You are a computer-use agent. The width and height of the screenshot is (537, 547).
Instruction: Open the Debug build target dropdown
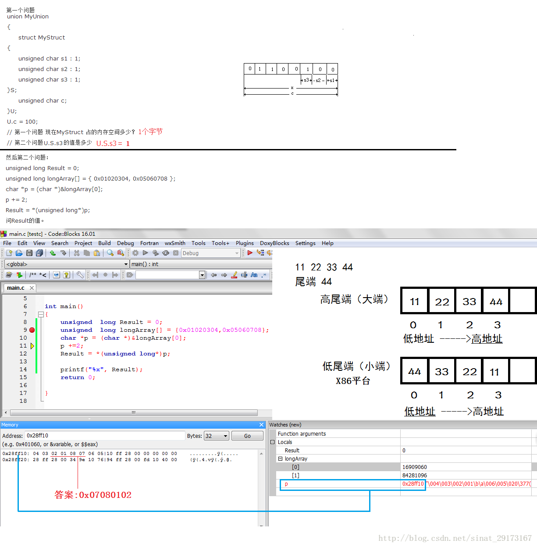tap(237, 253)
